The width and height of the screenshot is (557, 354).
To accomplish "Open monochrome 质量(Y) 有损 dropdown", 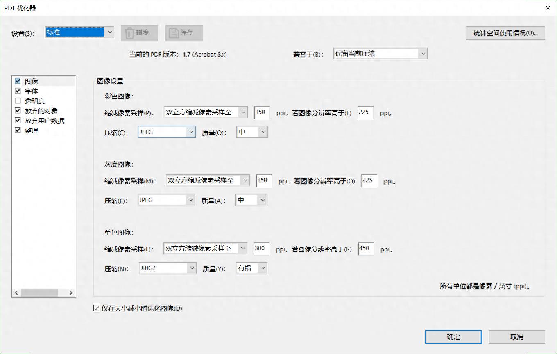I will (x=252, y=268).
